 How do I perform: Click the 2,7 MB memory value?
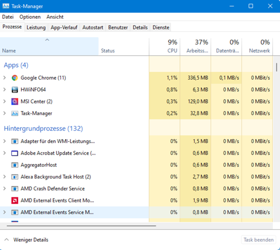[200, 177]
